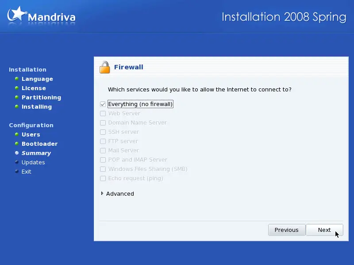Select Language step in sidebar
Viewport: 354px width, 265px height.
(x=37, y=79)
